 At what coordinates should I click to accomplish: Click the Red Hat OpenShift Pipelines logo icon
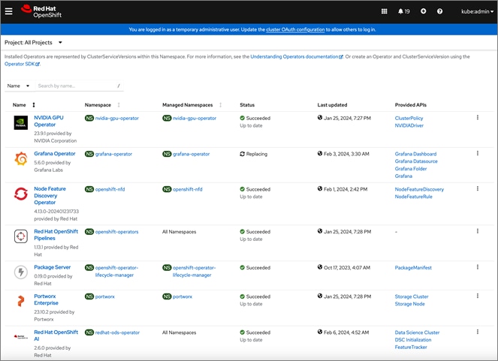21,236
